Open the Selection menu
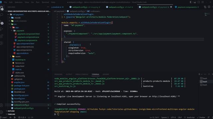 coord(19,2)
